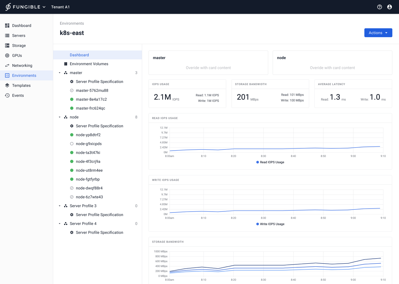Viewport: 399px width, 284px height.
Task: Open Servers in the left sidebar
Action: coord(19,35)
